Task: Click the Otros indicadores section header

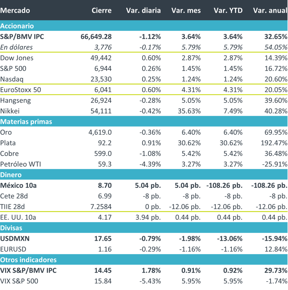Action: pyautogui.click(x=28, y=260)
